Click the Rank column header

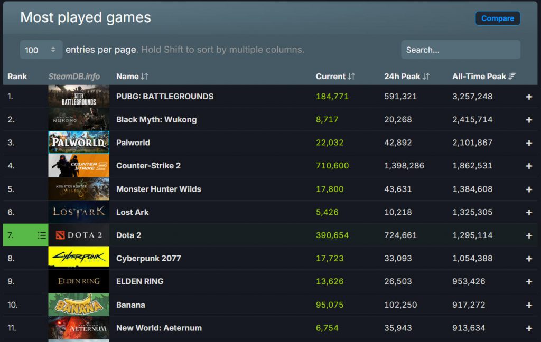coord(17,77)
